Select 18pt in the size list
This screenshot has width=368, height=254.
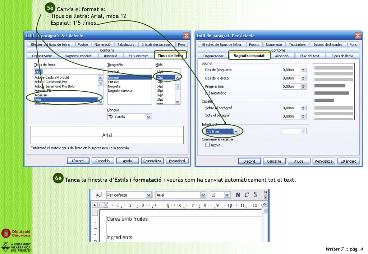pyautogui.click(x=165, y=99)
